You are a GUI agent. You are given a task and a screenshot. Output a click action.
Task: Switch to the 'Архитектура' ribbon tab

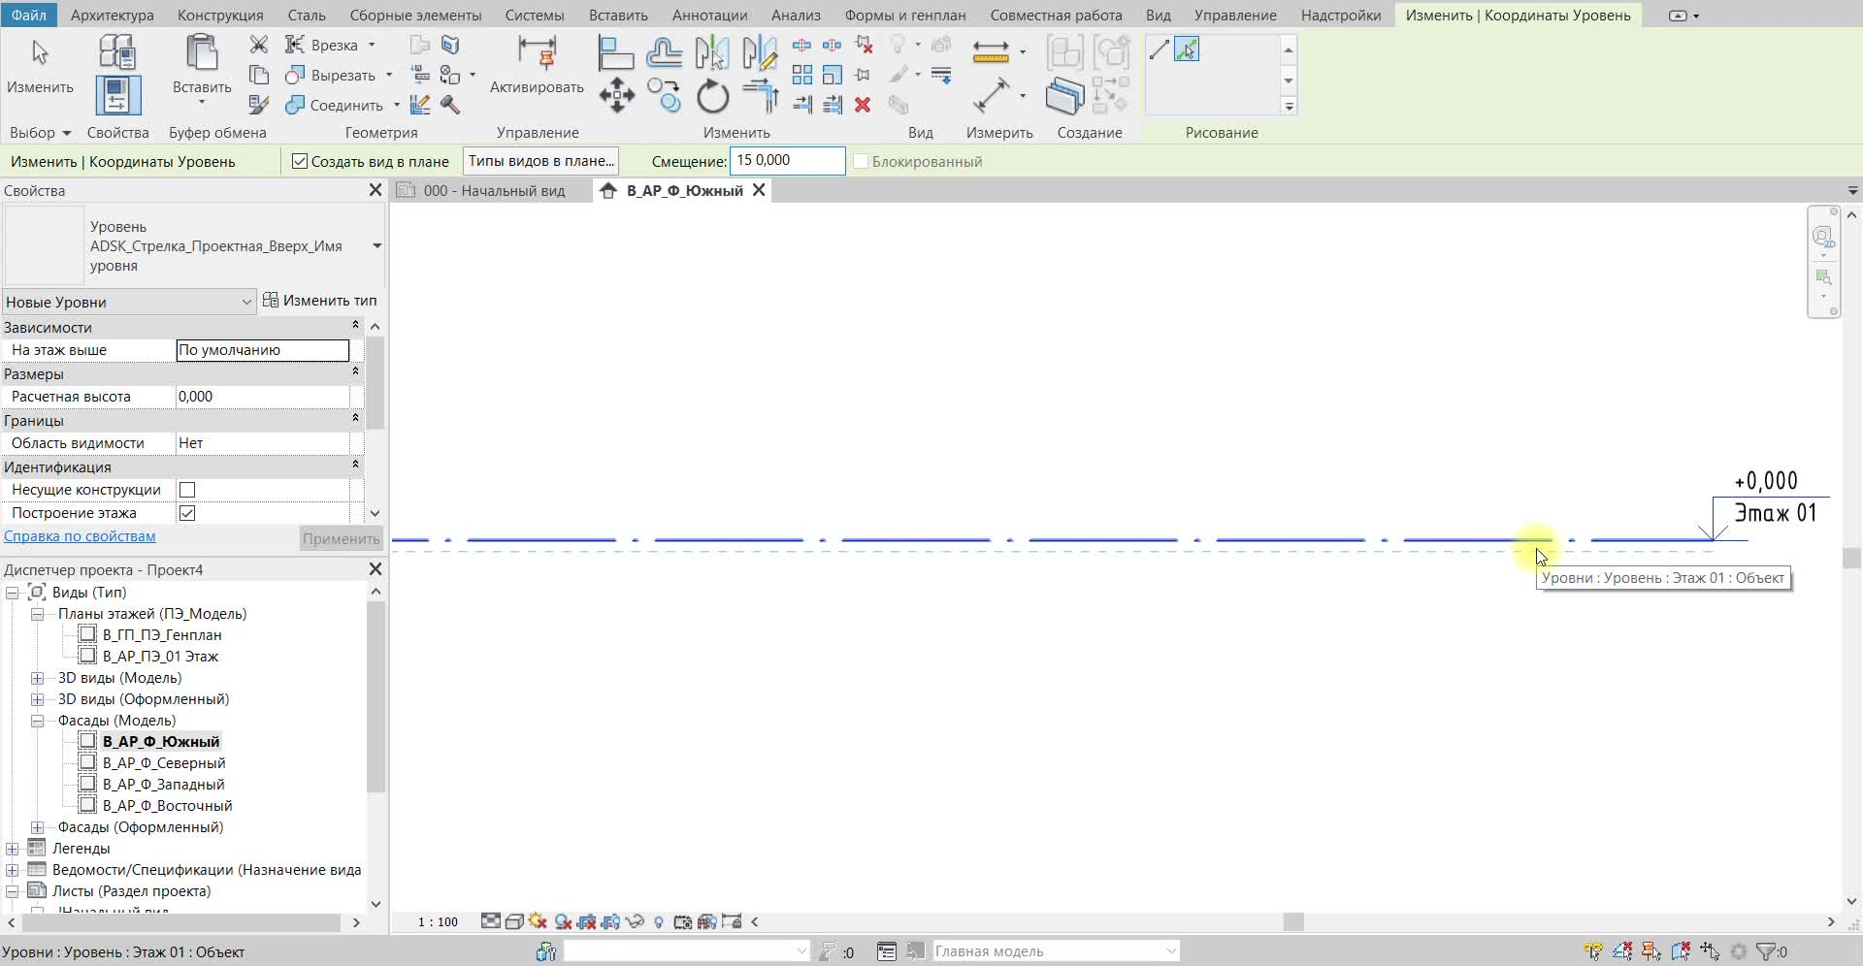pyautogui.click(x=112, y=15)
